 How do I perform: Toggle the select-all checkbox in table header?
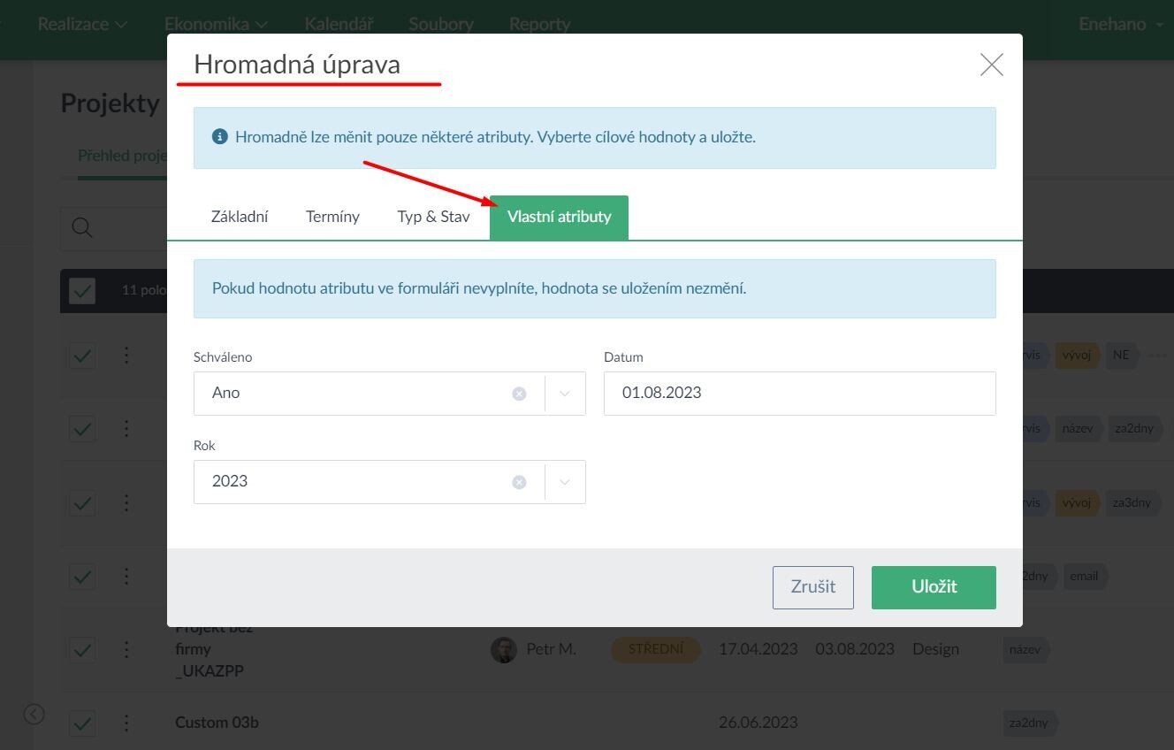(x=82, y=290)
